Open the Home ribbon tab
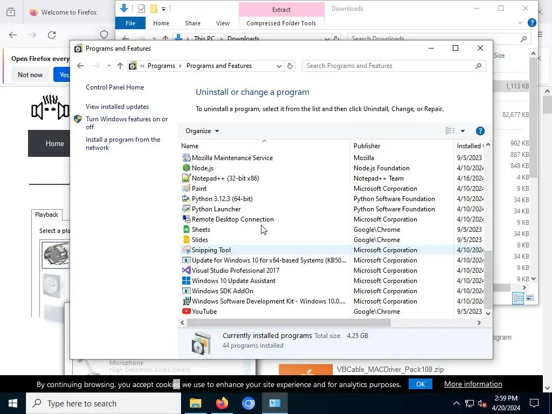552x414 pixels. (x=161, y=23)
